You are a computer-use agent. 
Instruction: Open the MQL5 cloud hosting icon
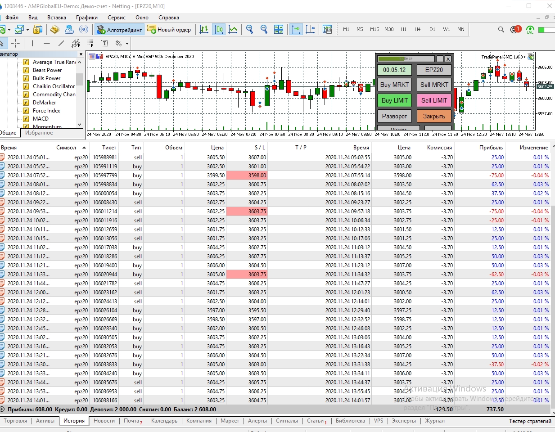(69, 30)
